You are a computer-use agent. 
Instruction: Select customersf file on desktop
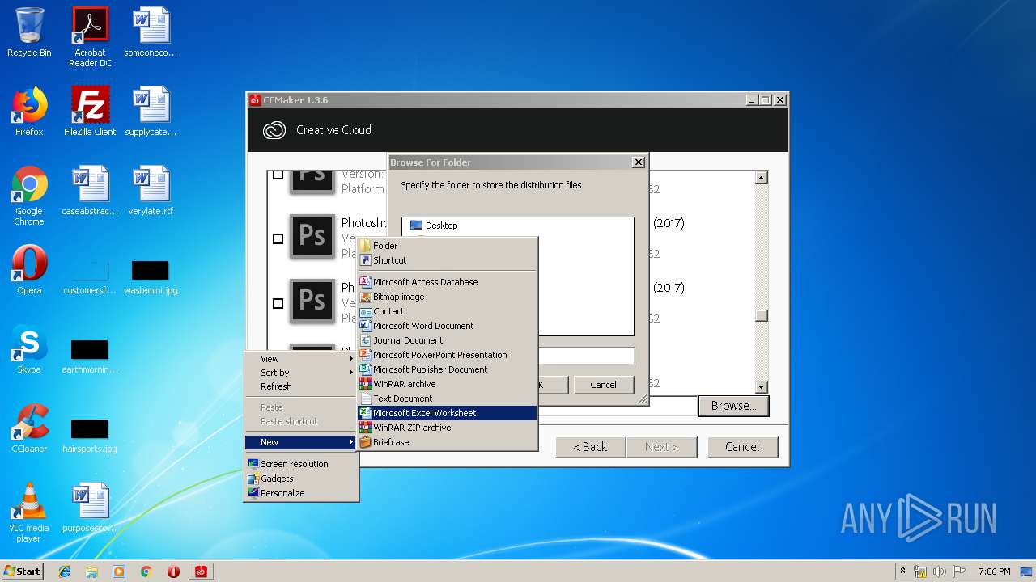(x=90, y=276)
